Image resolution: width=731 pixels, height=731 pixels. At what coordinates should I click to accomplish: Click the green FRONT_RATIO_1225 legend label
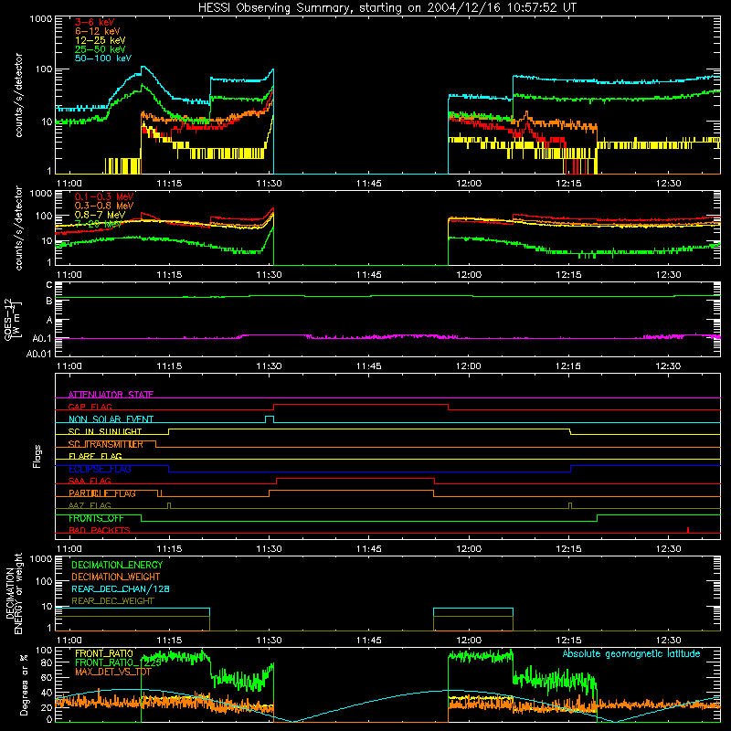118,662
